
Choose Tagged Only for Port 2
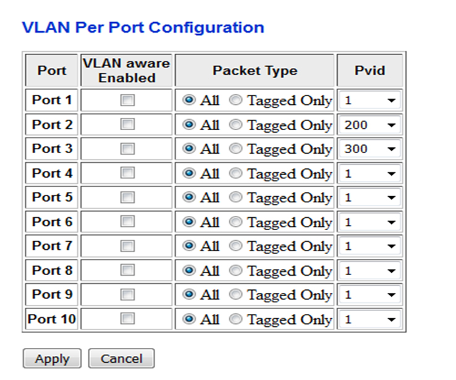pos(236,125)
